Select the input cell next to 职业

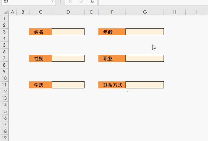point(145,58)
